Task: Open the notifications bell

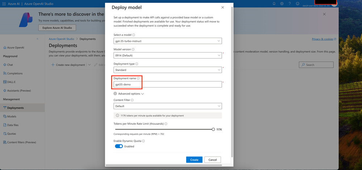Action: 274,4
